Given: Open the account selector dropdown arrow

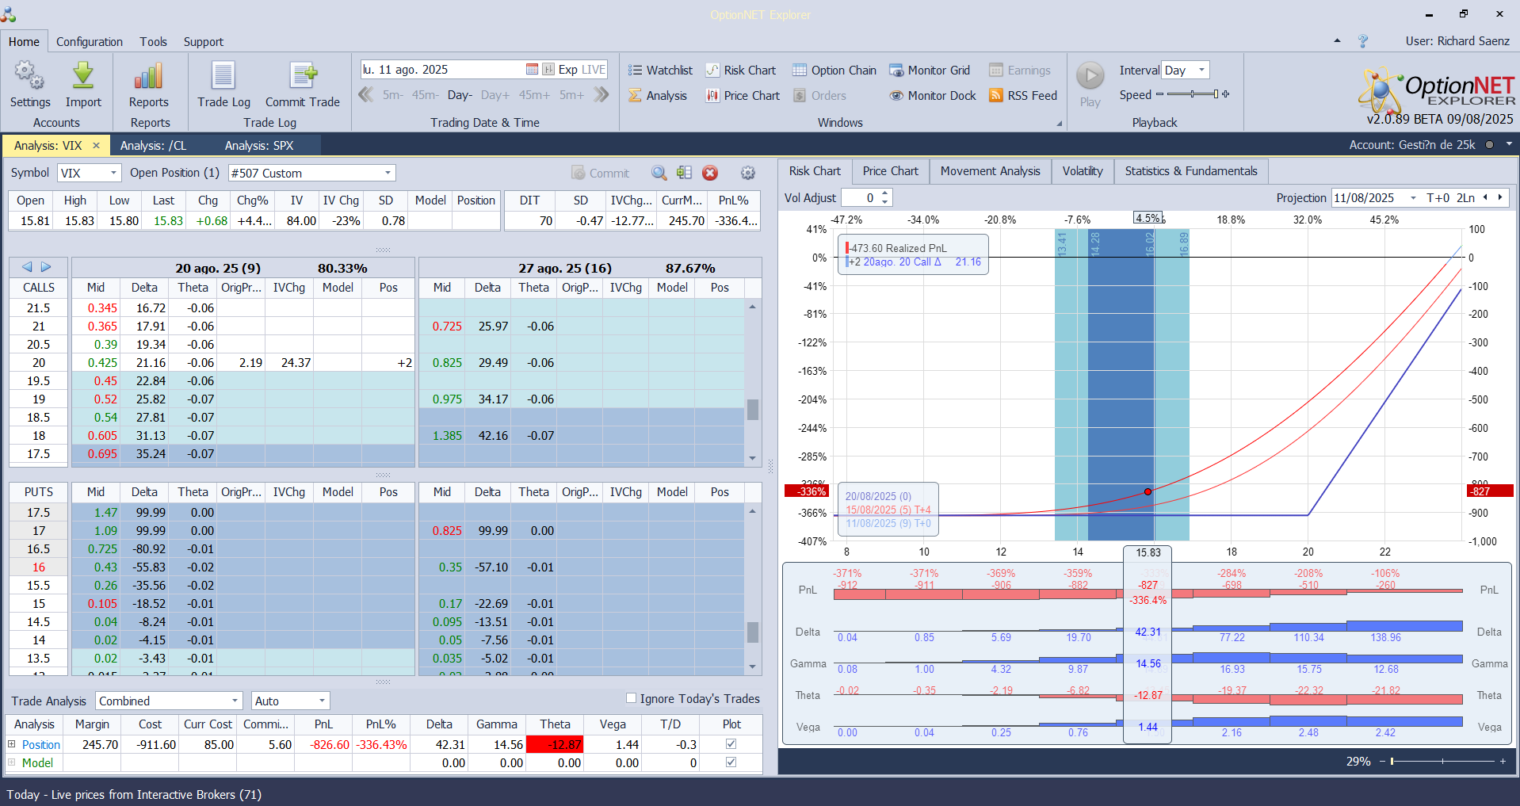Looking at the screenshot, I should click(x=1509, y=144).
